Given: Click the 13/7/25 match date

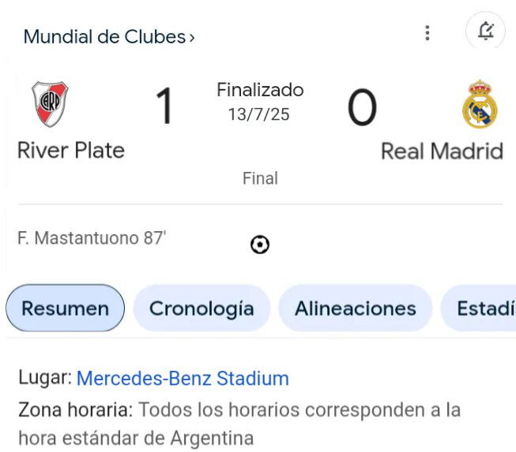Looking at the screenshot, I should [x=259, y=114].
